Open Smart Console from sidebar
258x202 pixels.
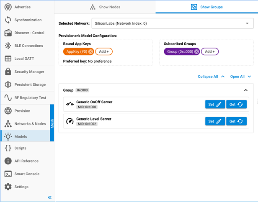click(x=27, y=174)
